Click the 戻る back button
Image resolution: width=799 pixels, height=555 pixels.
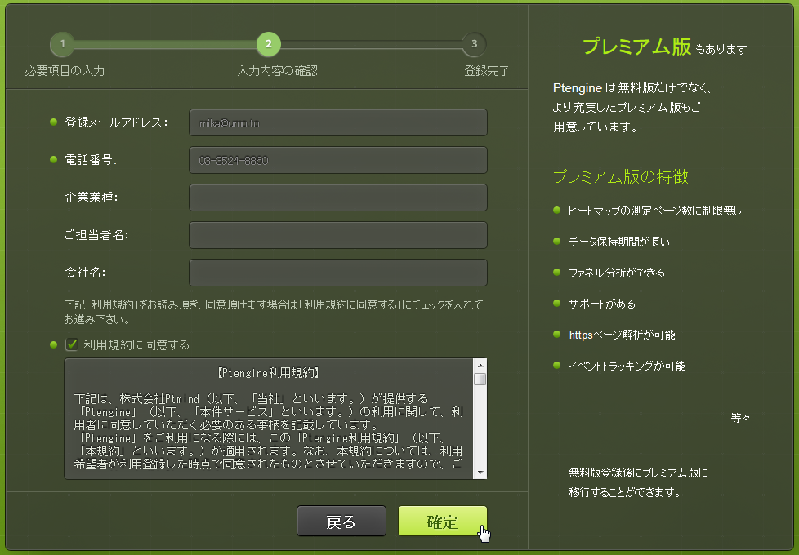click(x=341, y=521)
